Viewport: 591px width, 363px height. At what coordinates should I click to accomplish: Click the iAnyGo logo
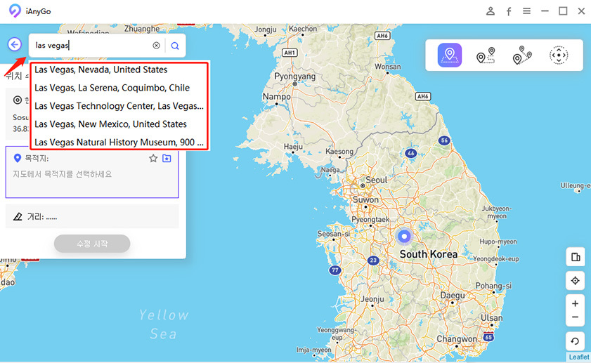click(15, 11)
